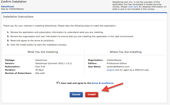Viewport: 170px width, 105px height.
Task: Click the 'Number of Subscribers:' label
Action: [18, 73]
